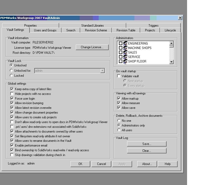
Task: Enable Don't allow read-only users to open docs
Action: pos(12,122)
